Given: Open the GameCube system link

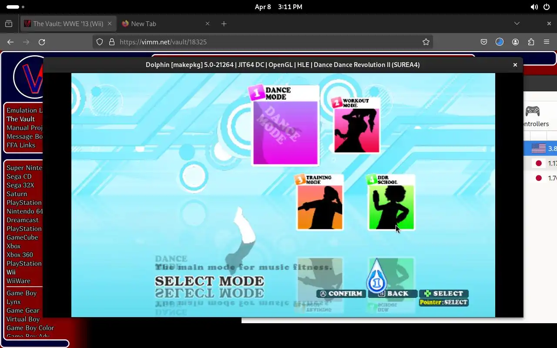Looking at the screenshot, I should point(22,237).
